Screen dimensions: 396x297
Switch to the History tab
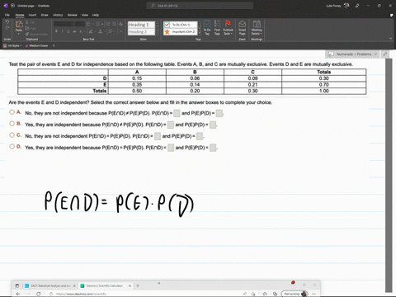click(x=58, y=15)
